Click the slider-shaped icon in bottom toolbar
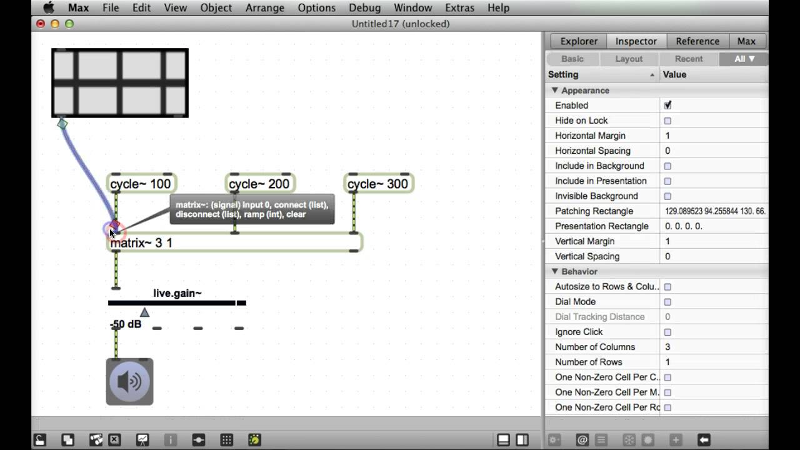The width and height of the screenshot is (800, 450). click(199, 440)
